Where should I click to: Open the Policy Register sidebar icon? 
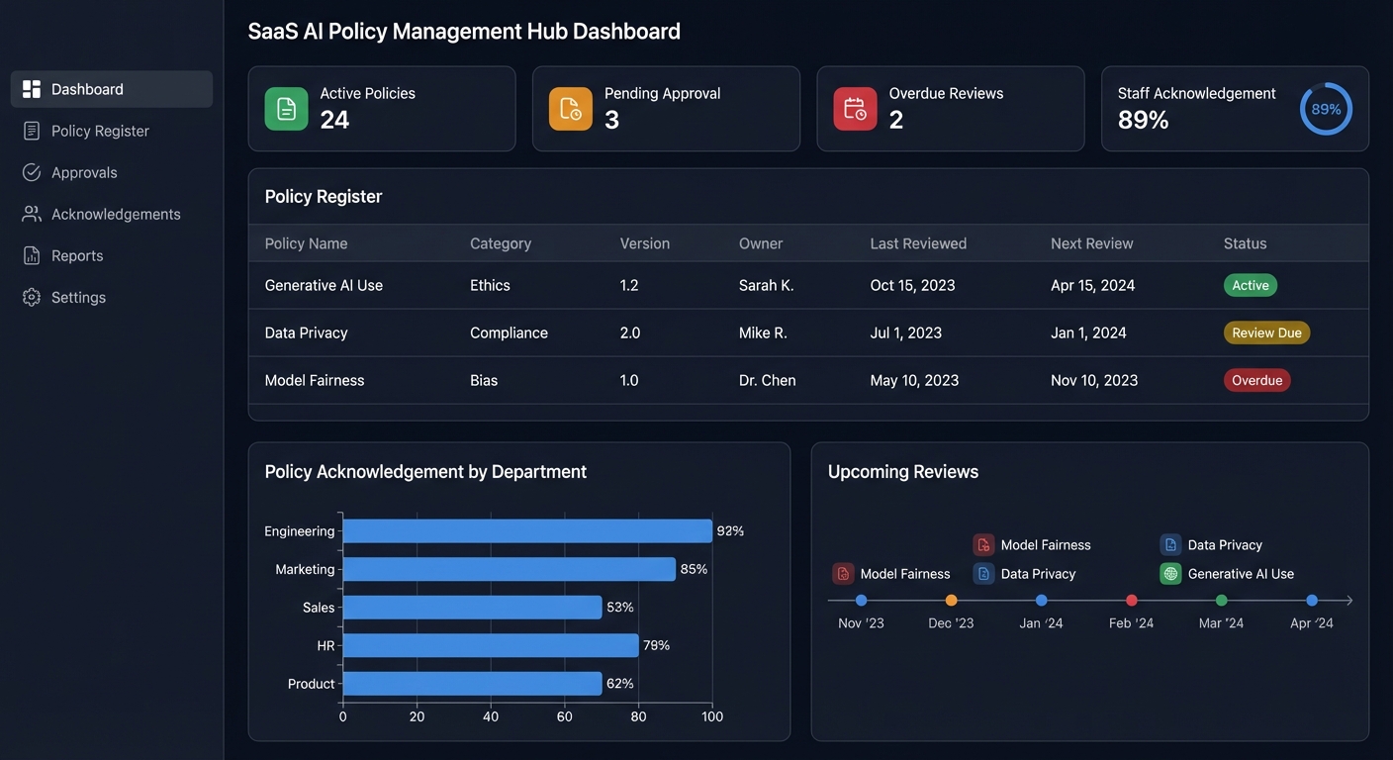[31, 130]
